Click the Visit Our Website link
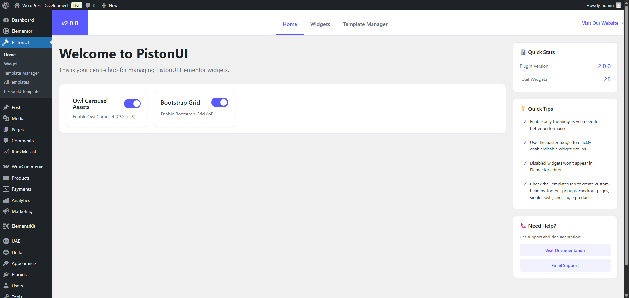Image resolution: width=629 pixels, height=298 pixels. 603,23
